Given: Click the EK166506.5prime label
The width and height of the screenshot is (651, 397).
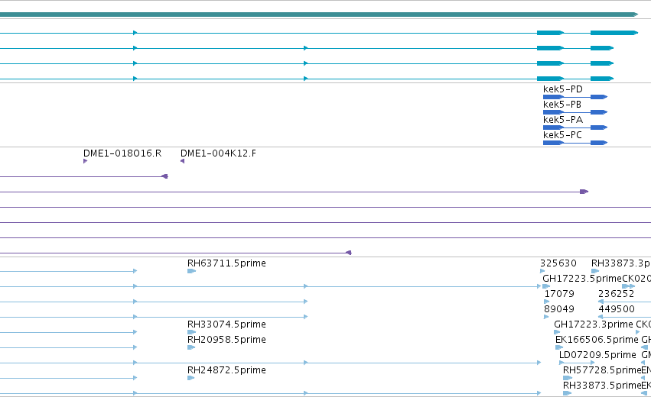Looking at the screenshot, I should pyautogui.click(x=597, y=340).
